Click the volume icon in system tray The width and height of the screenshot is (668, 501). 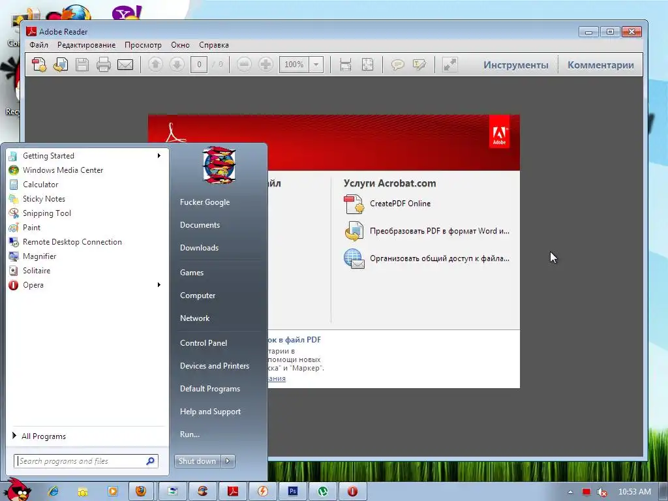(x=602, y=492)
